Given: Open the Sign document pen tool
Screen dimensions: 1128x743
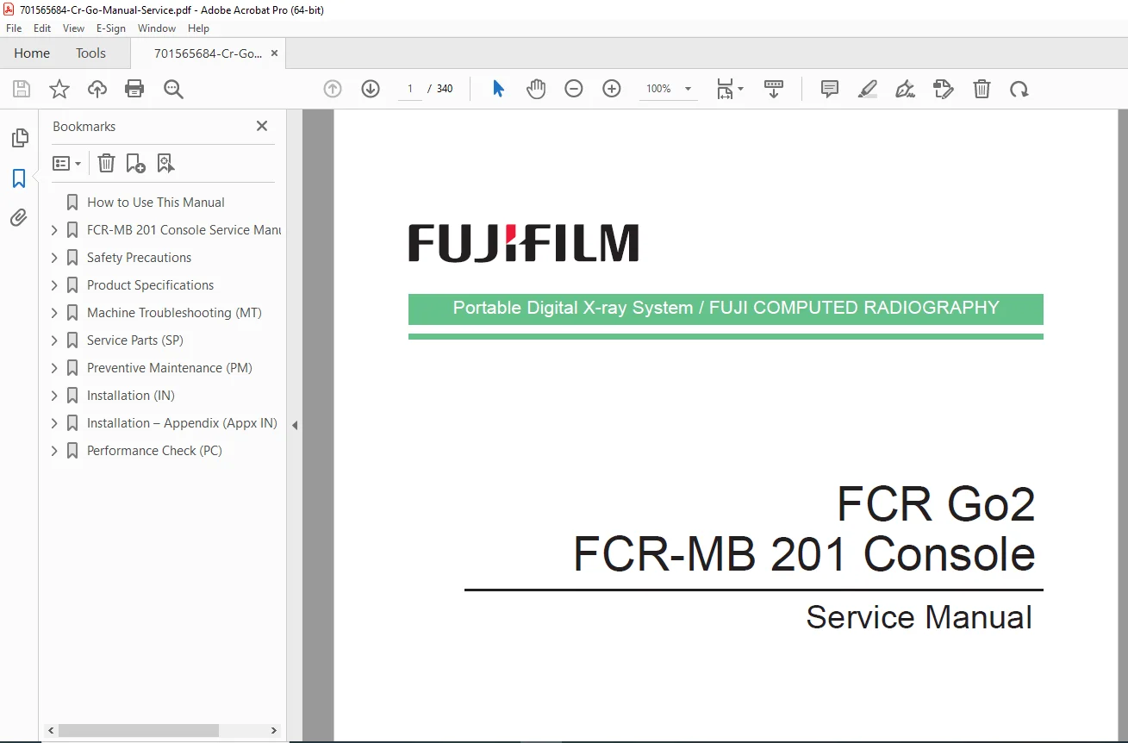Looking at the screenshot, I should pyautogui.click(x=906, y=89).
